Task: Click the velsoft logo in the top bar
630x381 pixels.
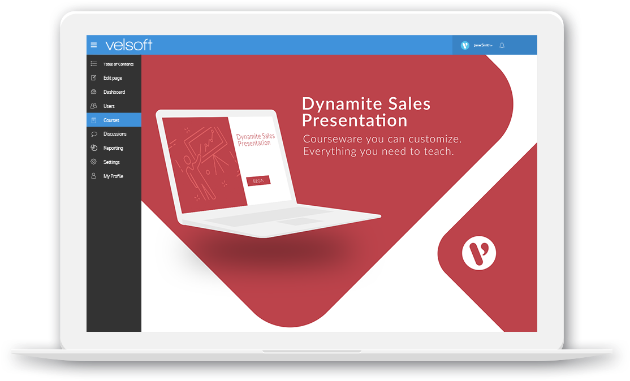Action: pos(128,45)
